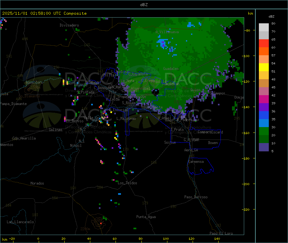Click the Guadales label on the radar map
288x243 pixels.
(171, 69)
